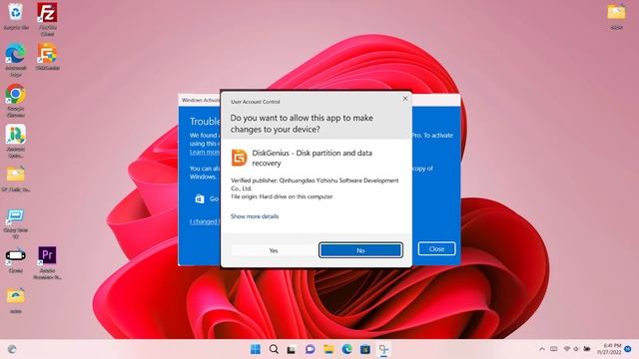Click Close in the Windows Activation window
This screenshot has width=639, height=359.
point(436,248)
